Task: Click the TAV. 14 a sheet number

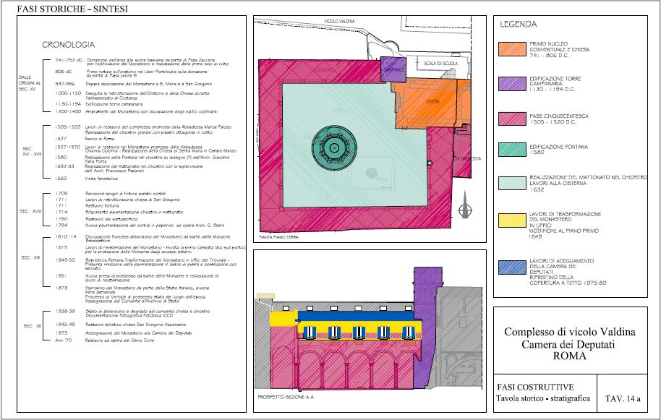Action: [622, 396]
